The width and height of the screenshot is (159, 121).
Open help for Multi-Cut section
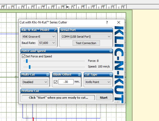[48, 75]
